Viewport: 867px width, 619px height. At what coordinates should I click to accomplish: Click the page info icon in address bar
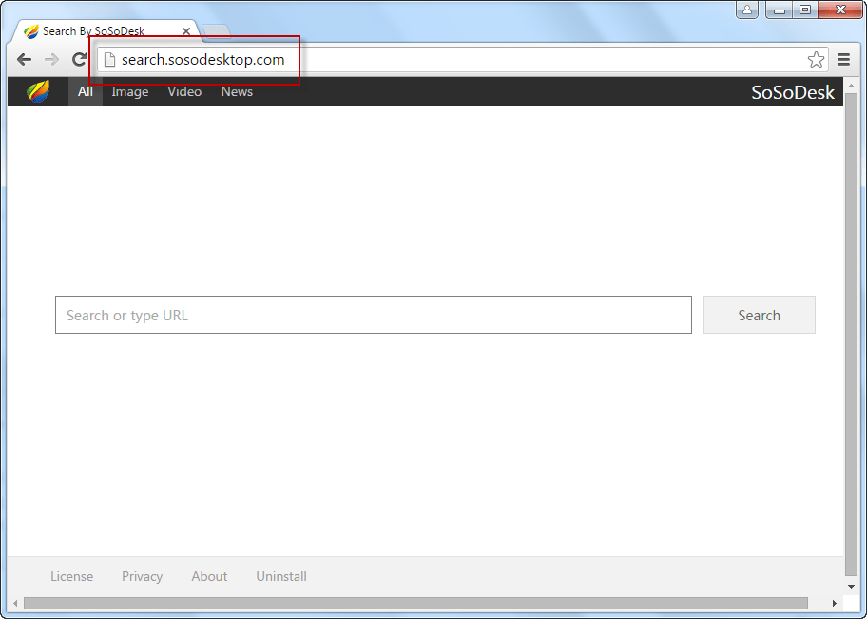click(x=109, y=59)
